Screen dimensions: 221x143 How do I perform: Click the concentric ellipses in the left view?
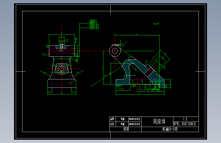(62, 69)
